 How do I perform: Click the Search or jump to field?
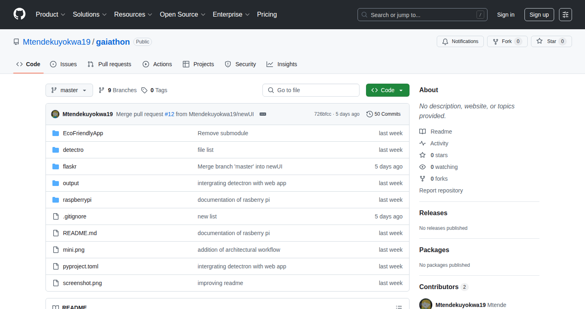(422, 15)
